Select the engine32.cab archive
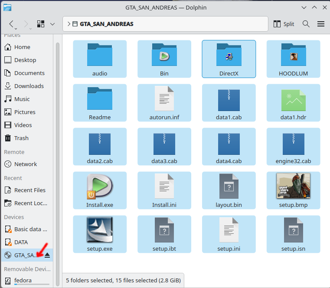The image size is (330, 288). tap(294, 147)
